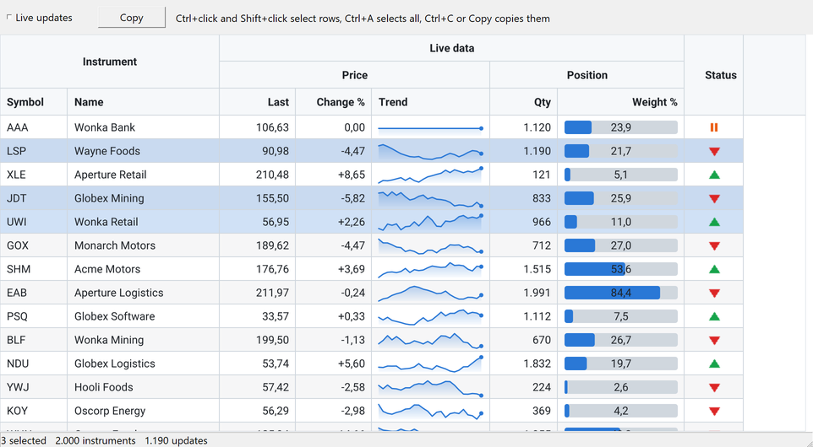This screenshot has width=813, height=447.
Task: Click the green up arrow for Wonka Retail
Action: coord(714,222)
